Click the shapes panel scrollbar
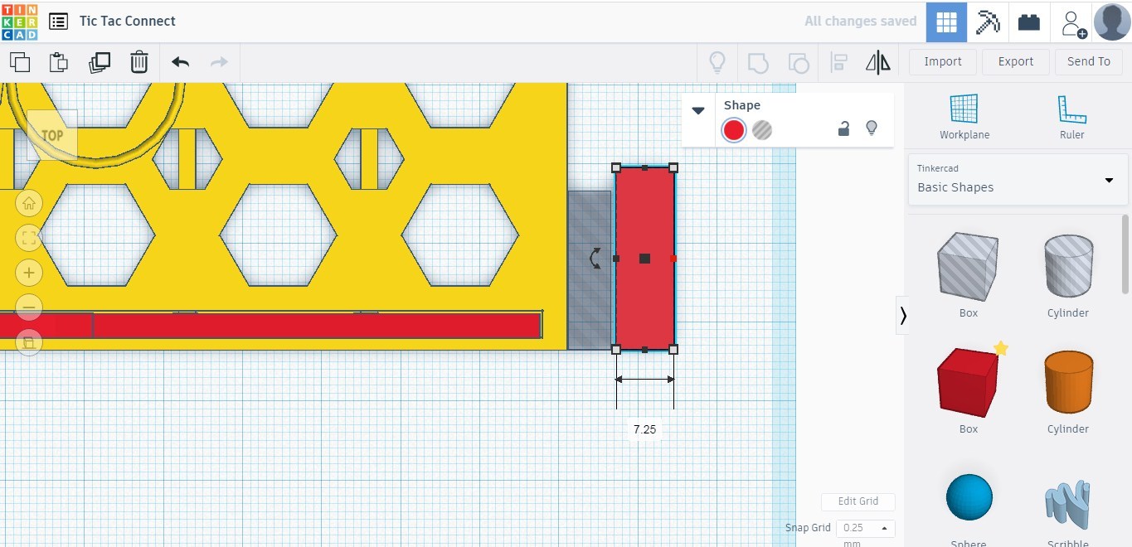The height and width of the screenshot is (547, 1132). click(1125, 254)
